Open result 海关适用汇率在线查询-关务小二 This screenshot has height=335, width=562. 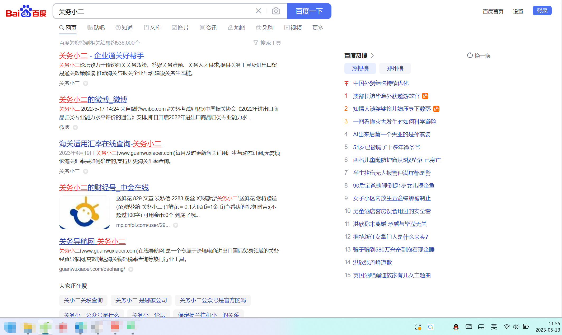[x=110, y=144]
